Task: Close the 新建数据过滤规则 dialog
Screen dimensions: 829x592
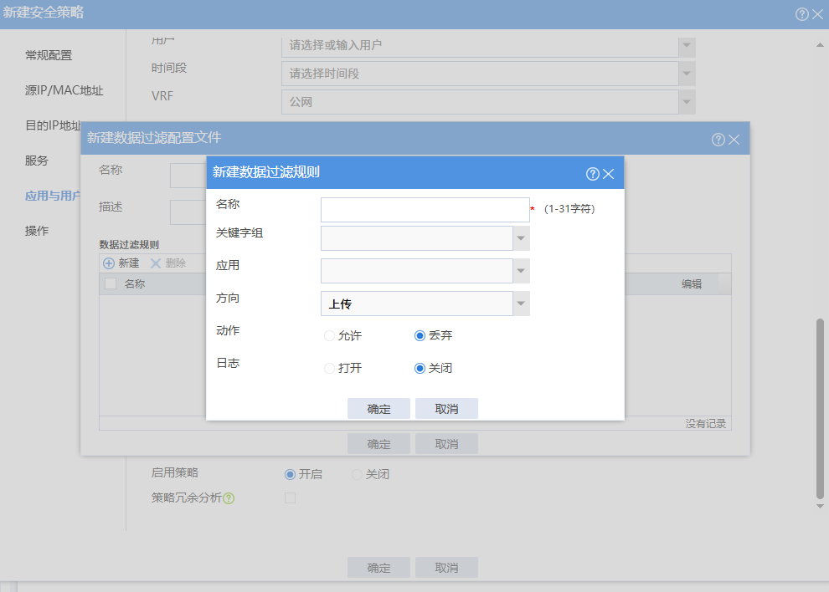Action: 609,174
